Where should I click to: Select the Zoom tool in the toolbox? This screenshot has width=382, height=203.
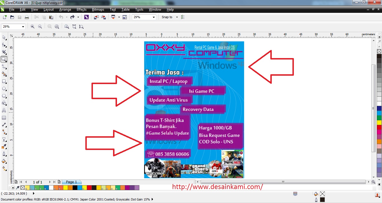pyautogui.click(x=4, y=59)
